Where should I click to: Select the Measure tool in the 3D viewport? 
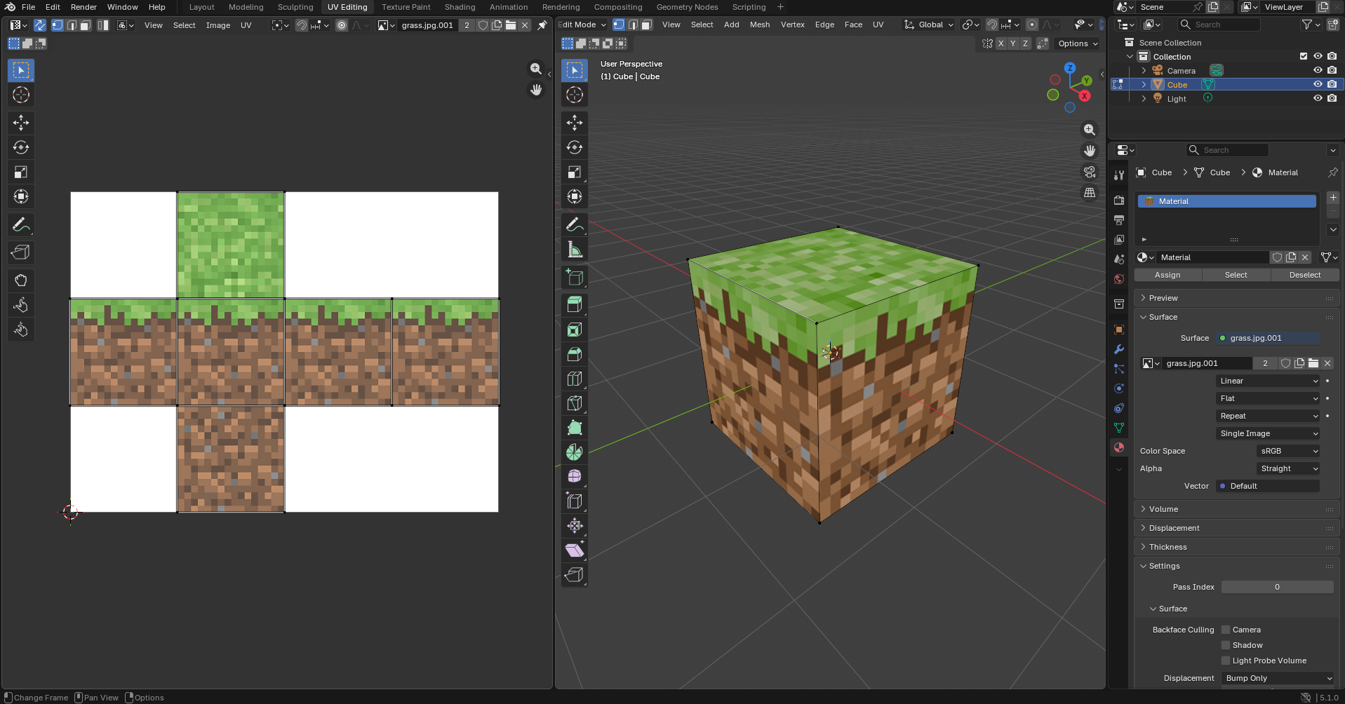575,249
